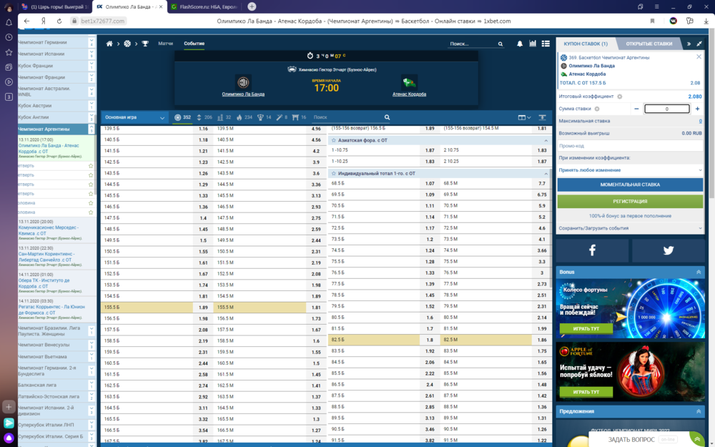Open the Основная игра dropdown
Image resolution: width=715 pixels, height=447 pixels.
[x=134, y=117]
